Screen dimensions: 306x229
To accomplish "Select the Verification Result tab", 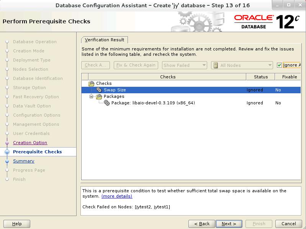I will point(105,40).
